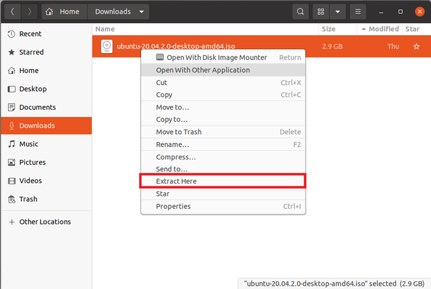Screen dimensions: 431x289
Task: Click Extract Here in context menu
Action: point(223,181)
